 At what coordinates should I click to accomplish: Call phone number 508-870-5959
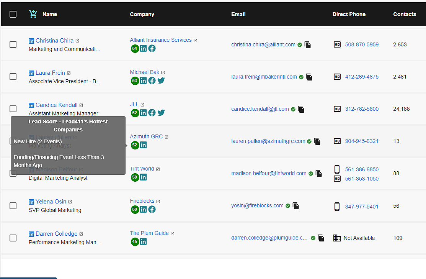point(362,44)
